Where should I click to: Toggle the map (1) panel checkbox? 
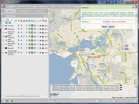click(x=6, y=11)
